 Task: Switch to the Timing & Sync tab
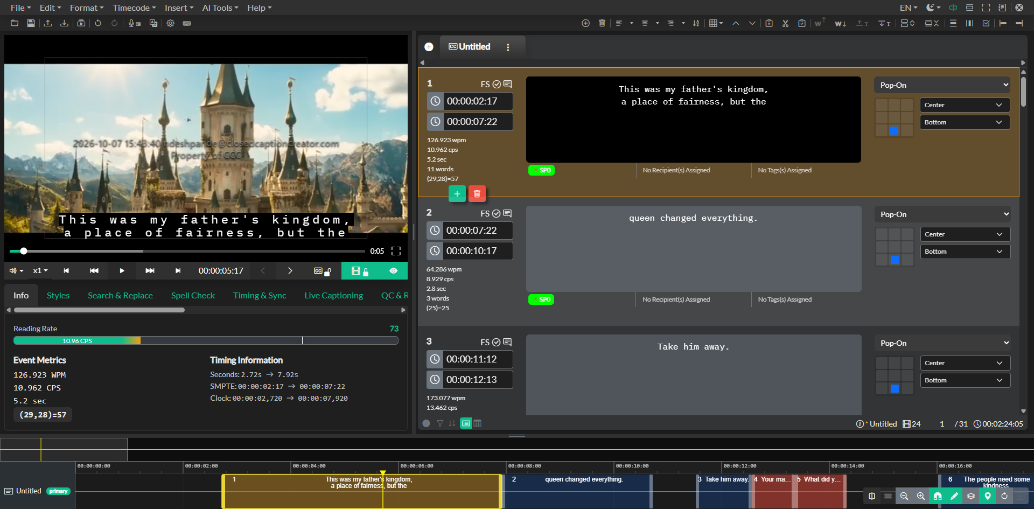point(260,296)
